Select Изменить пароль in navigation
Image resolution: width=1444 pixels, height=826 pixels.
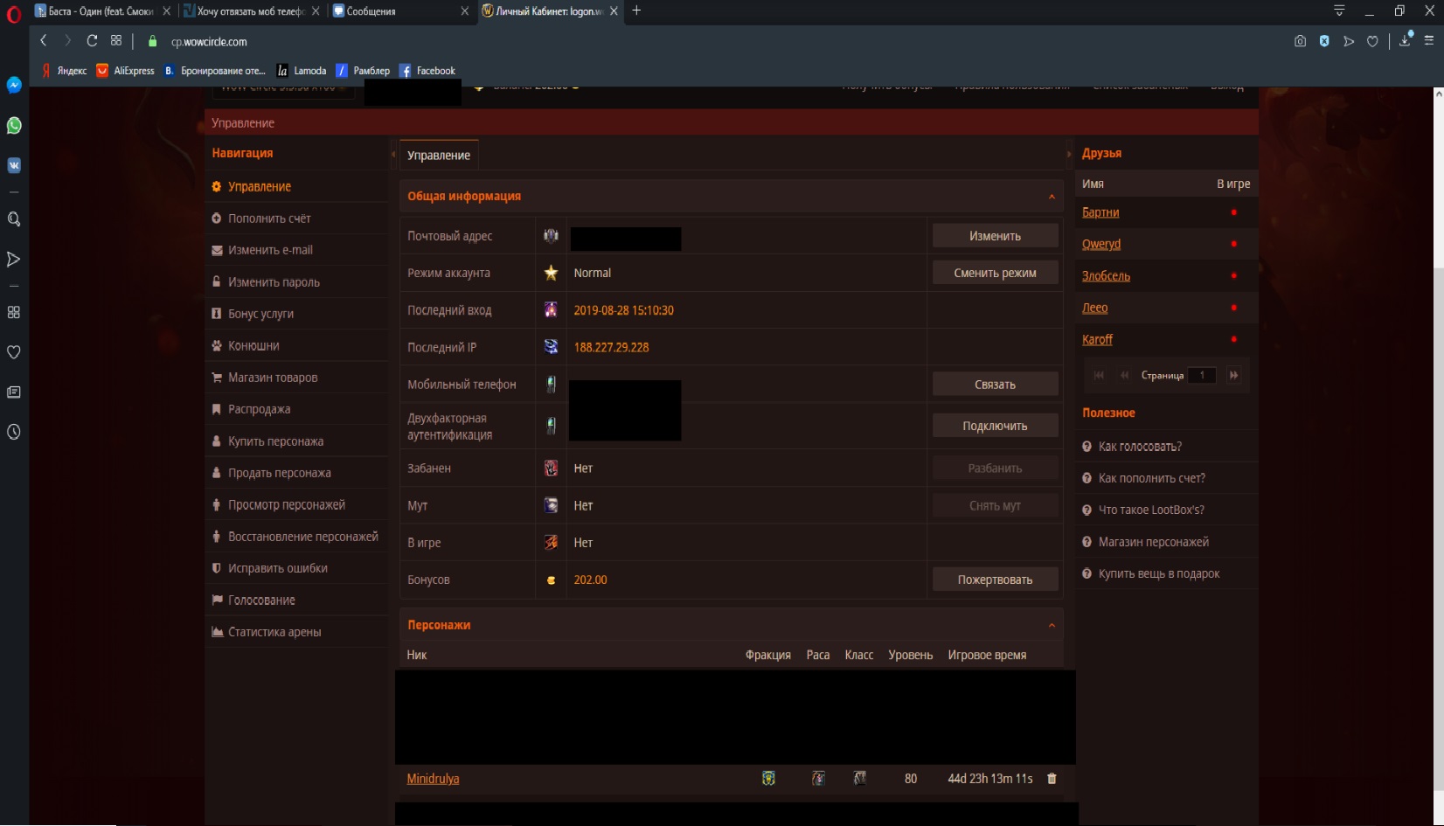273,282
